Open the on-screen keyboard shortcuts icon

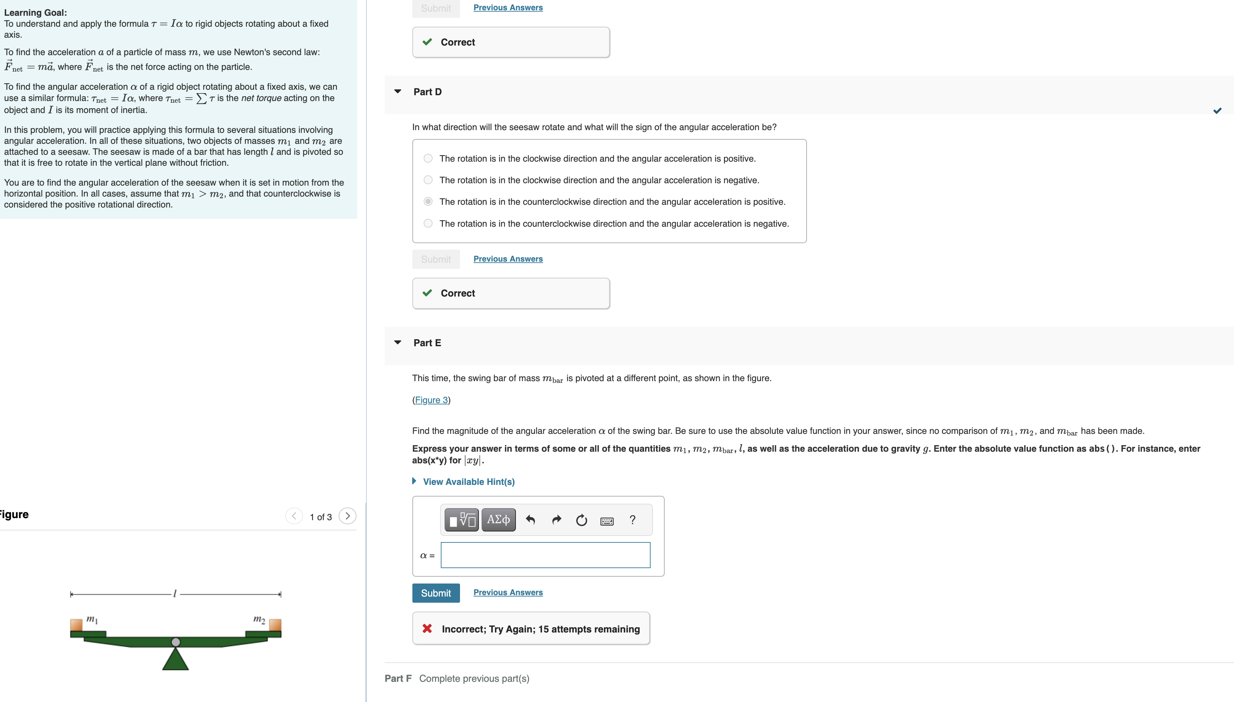[607, 521]
